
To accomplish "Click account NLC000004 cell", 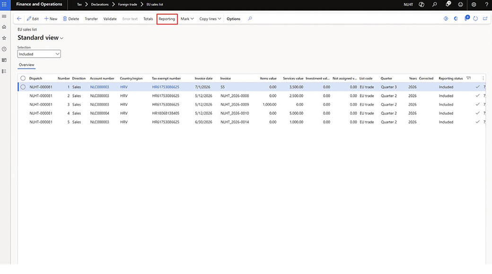I will pyautogui.click(x=99, y=113).
